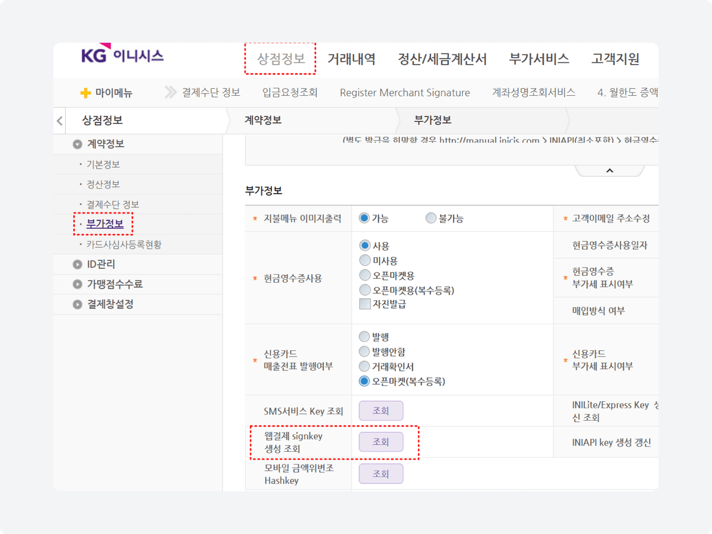Click 조회 button for SMS서비스 Key
Image resolution: width=712 pixels, height=534 pixels.
coord(380,411)
